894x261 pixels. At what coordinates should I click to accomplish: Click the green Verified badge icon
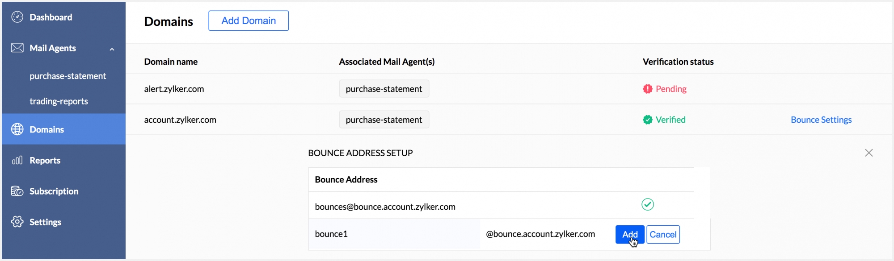(x=647, y=120)
